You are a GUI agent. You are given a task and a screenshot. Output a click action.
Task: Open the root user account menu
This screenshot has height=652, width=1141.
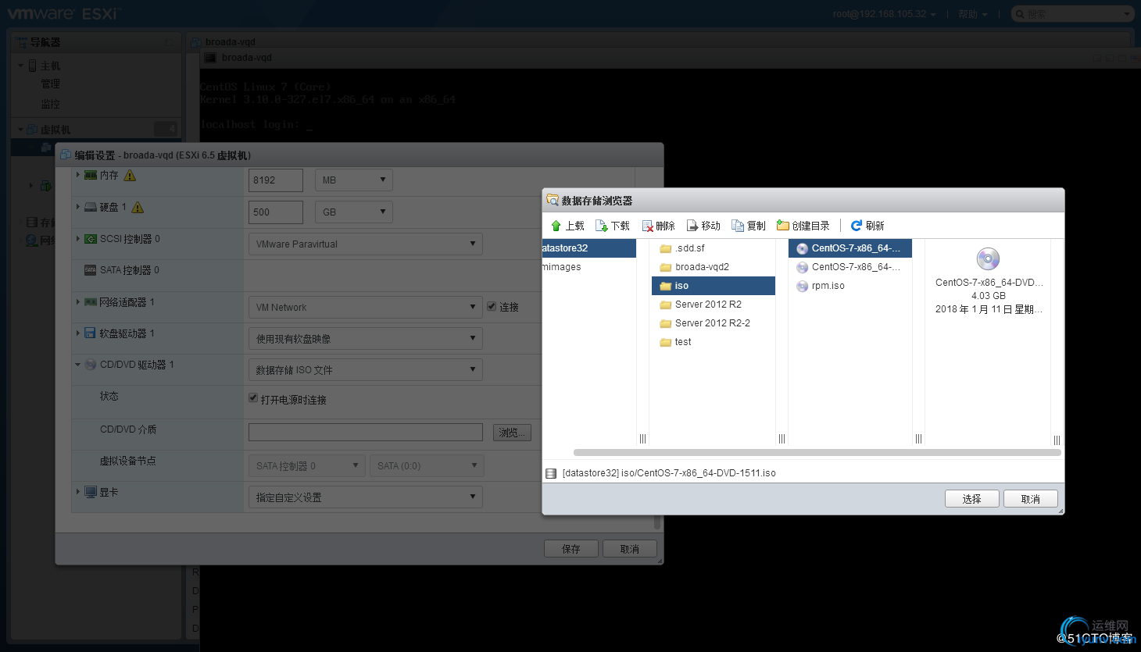click(x=884, y=14)
